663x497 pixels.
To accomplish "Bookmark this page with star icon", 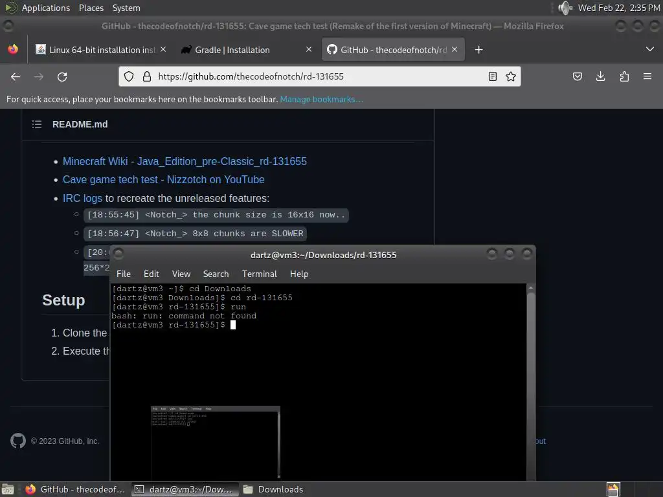I will (511, 76).
